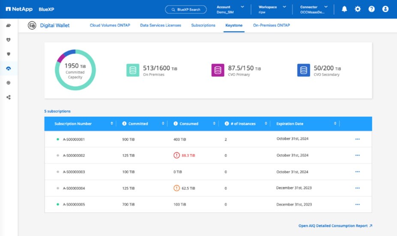Switch to Data Services Licenses tab

(x=160, y=25)
